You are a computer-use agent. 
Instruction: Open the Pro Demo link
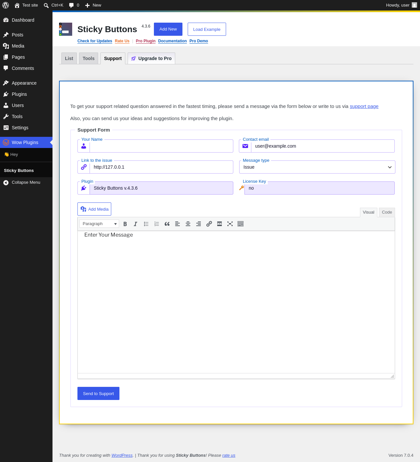[x=199, y=41]
